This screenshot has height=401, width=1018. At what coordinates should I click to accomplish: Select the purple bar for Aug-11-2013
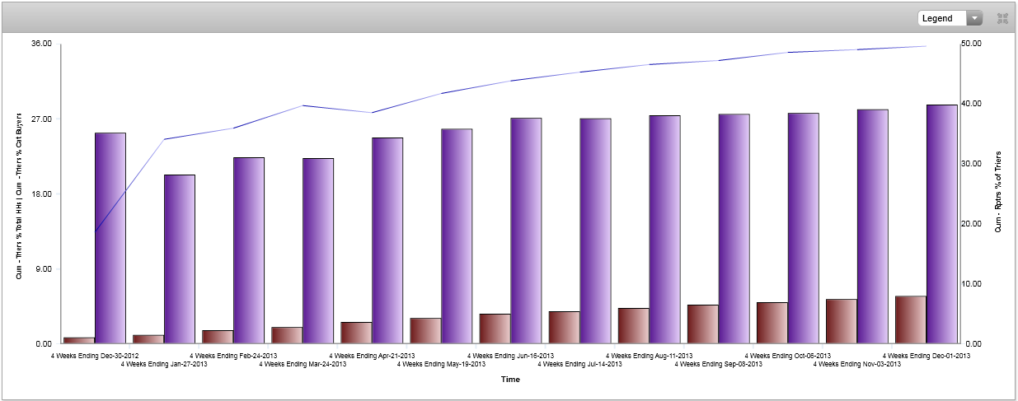(x=664, y=229)
